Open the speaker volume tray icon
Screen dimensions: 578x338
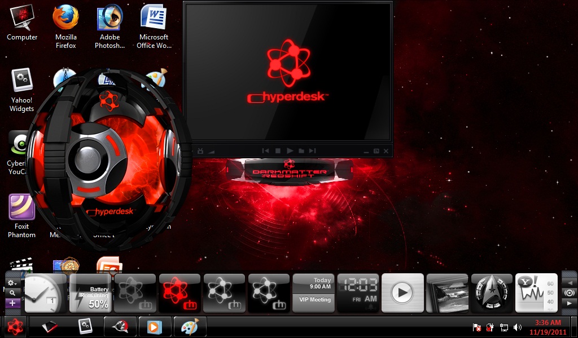(x=518, y=327)
